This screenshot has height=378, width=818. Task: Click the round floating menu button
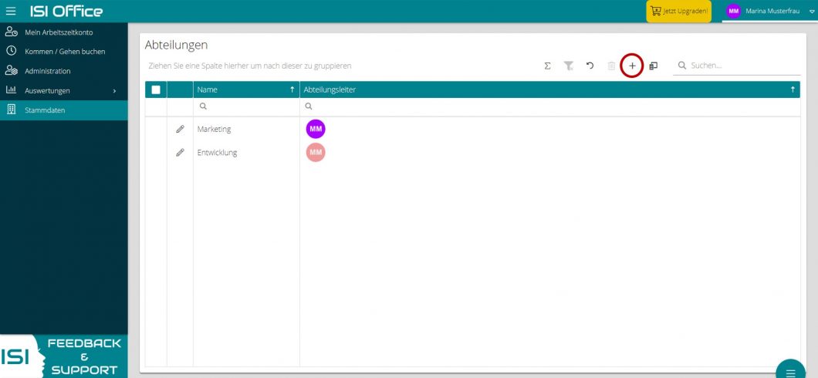(x=791, y=371)
